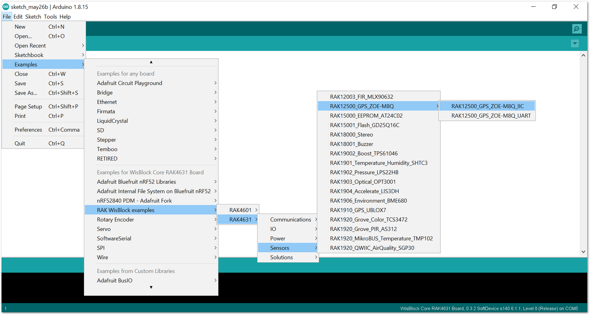590x315 pixels.
Task: Open the Temboo examples submenu
Action: [151, 149]
